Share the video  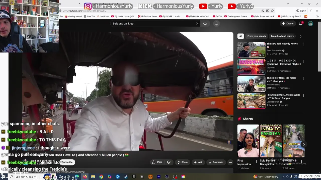coord(182,162)
